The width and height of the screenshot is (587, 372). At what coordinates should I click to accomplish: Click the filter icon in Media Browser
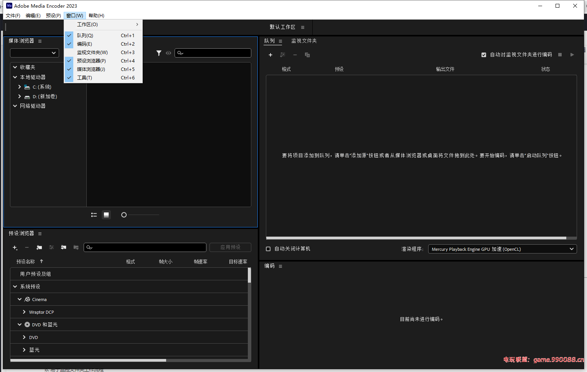tap(159, 53)
